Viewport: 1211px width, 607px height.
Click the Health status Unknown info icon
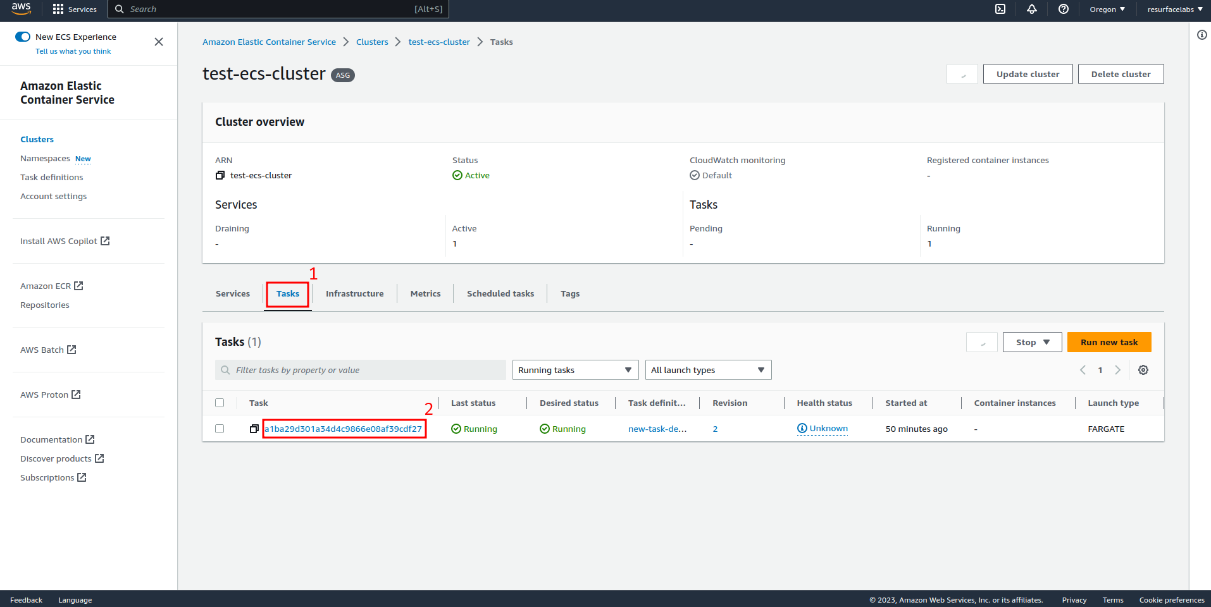click(x=802, y=428)
